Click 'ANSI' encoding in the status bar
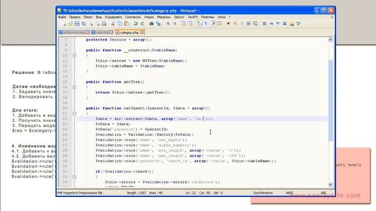 pyautogui.click(x=289, y=193)
